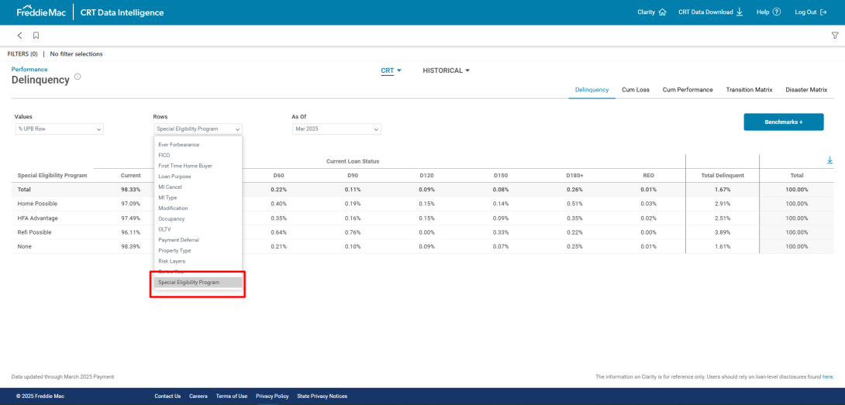Viewport: 845px width, 405px height.
Task: Open the Rows dropdown field
Action: pyautogui.click(x=198, y=129)
